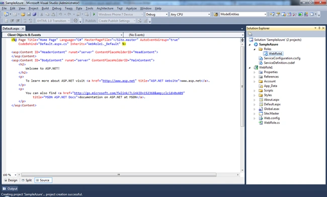
Task: Open the Build menu
Action: coord(45,9)
